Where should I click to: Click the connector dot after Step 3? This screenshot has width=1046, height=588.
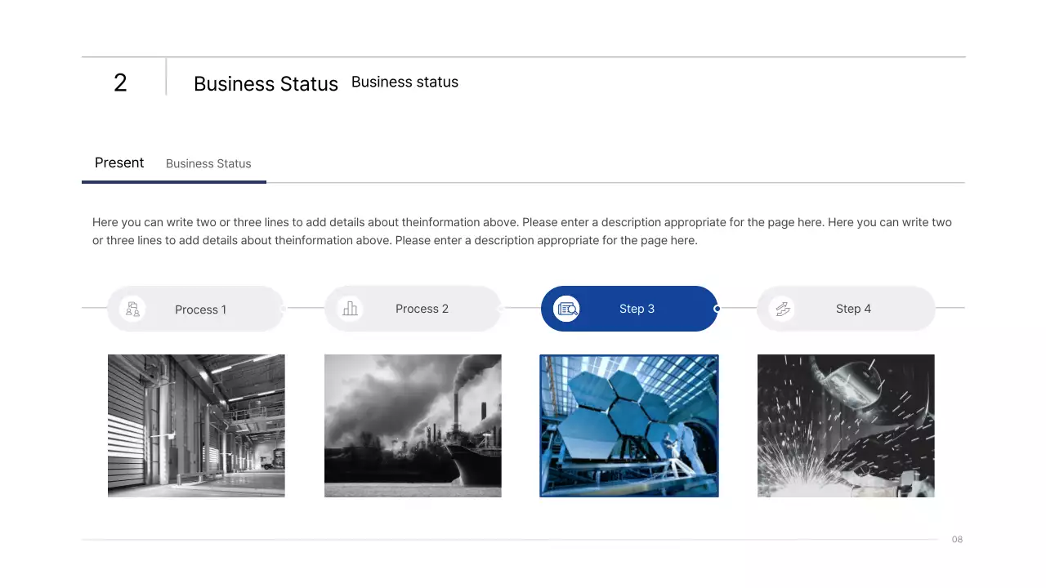(x=717, y=309)
